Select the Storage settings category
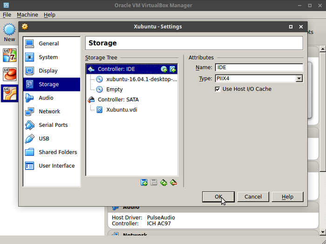This screenshot has height=244, width=326. pos(52,84)
